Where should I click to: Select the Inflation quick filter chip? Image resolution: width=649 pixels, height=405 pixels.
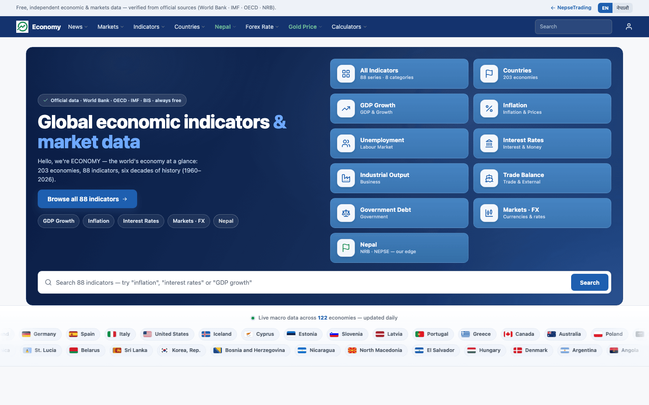pyautogui.click(x=99, y=221)
